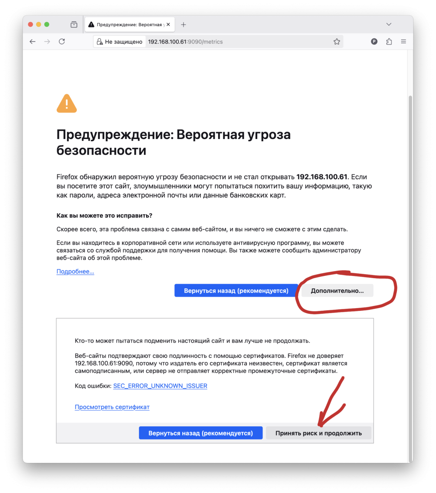
Task: Click the back navigation arrow
Action: click(x=33, y=41)
